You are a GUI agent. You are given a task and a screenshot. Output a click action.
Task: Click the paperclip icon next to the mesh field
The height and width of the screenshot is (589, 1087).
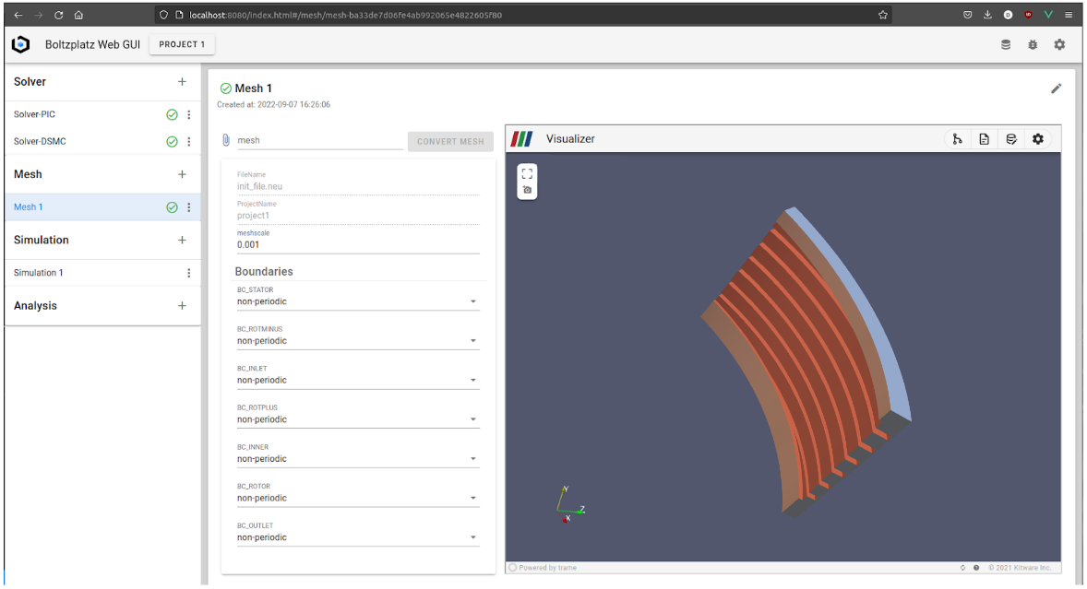(224, 140)
